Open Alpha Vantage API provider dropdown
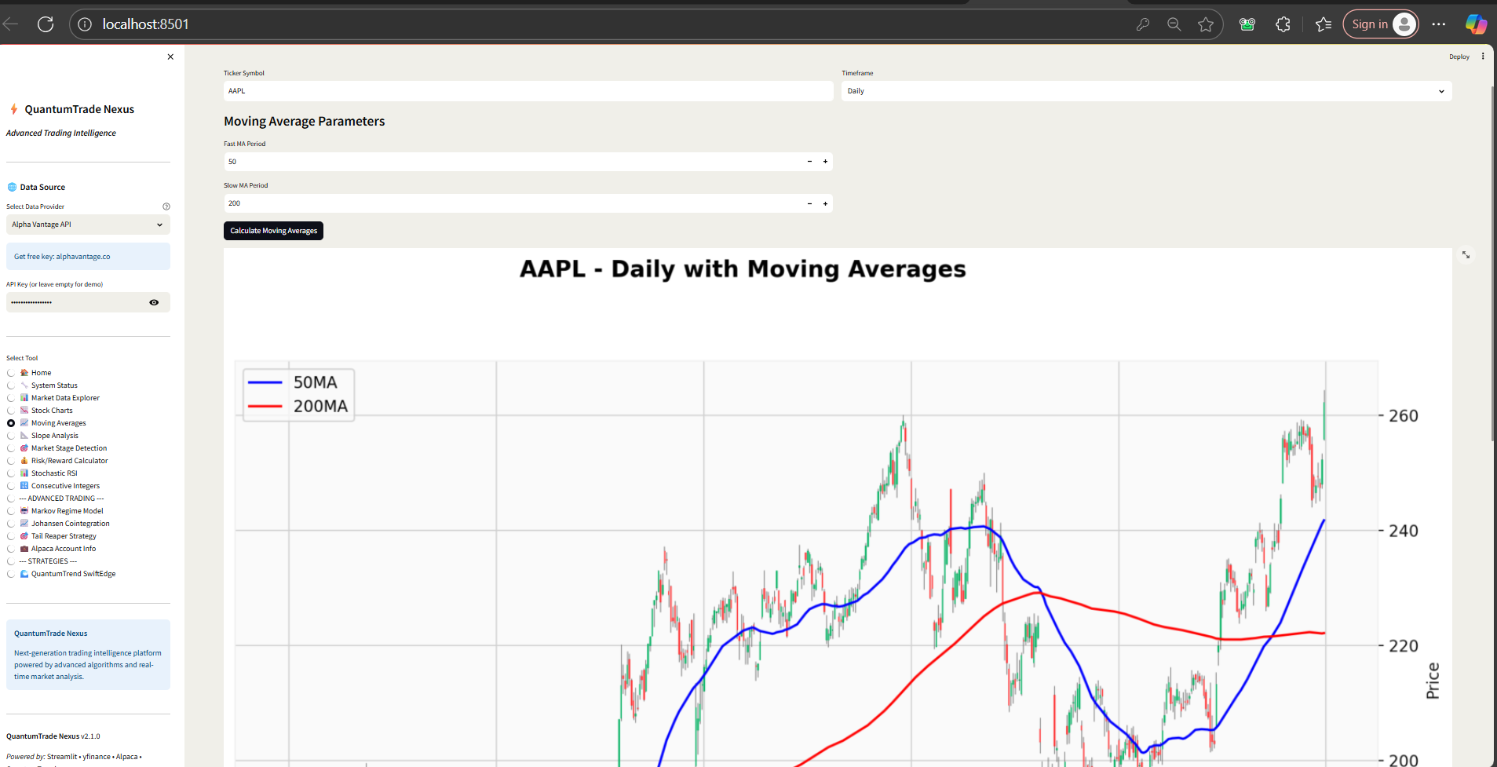The height and width of the screenshot is (767, 1497). 88,225
